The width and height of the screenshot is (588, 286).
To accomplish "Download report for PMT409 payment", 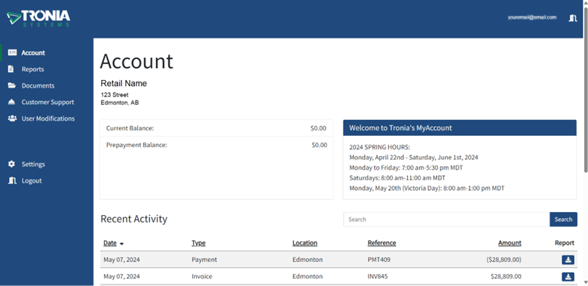I will [568, 260].
